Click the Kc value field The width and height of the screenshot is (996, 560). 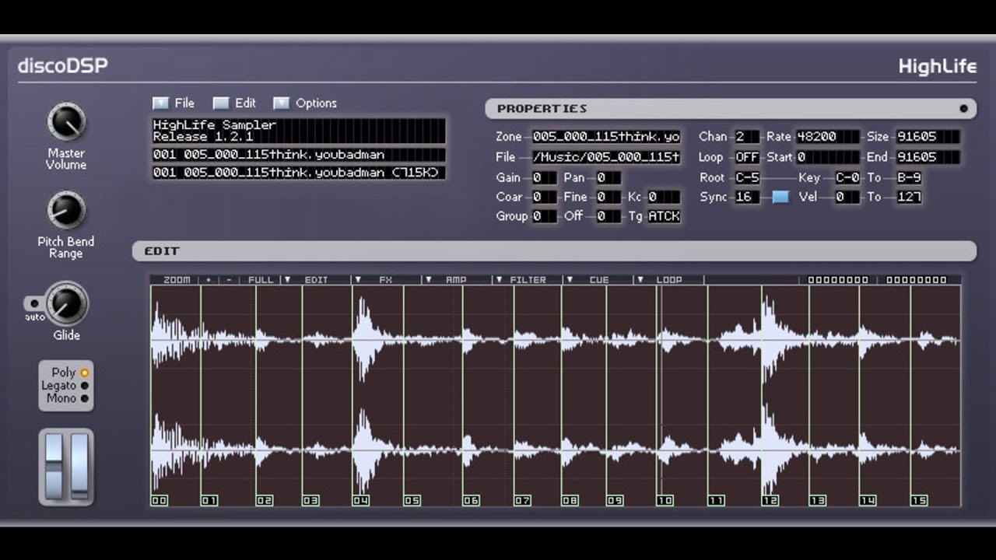(664, 198)
